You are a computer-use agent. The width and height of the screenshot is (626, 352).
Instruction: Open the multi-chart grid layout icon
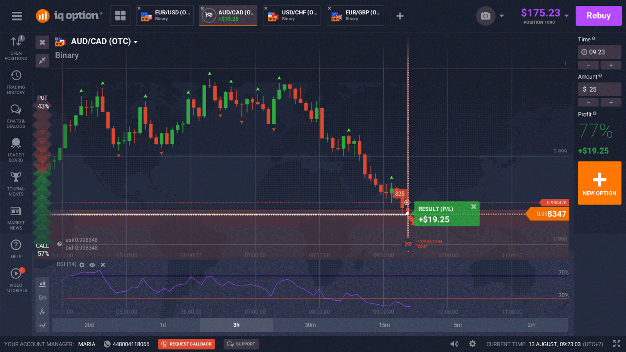pyautogui.click(x=120, y=16)
